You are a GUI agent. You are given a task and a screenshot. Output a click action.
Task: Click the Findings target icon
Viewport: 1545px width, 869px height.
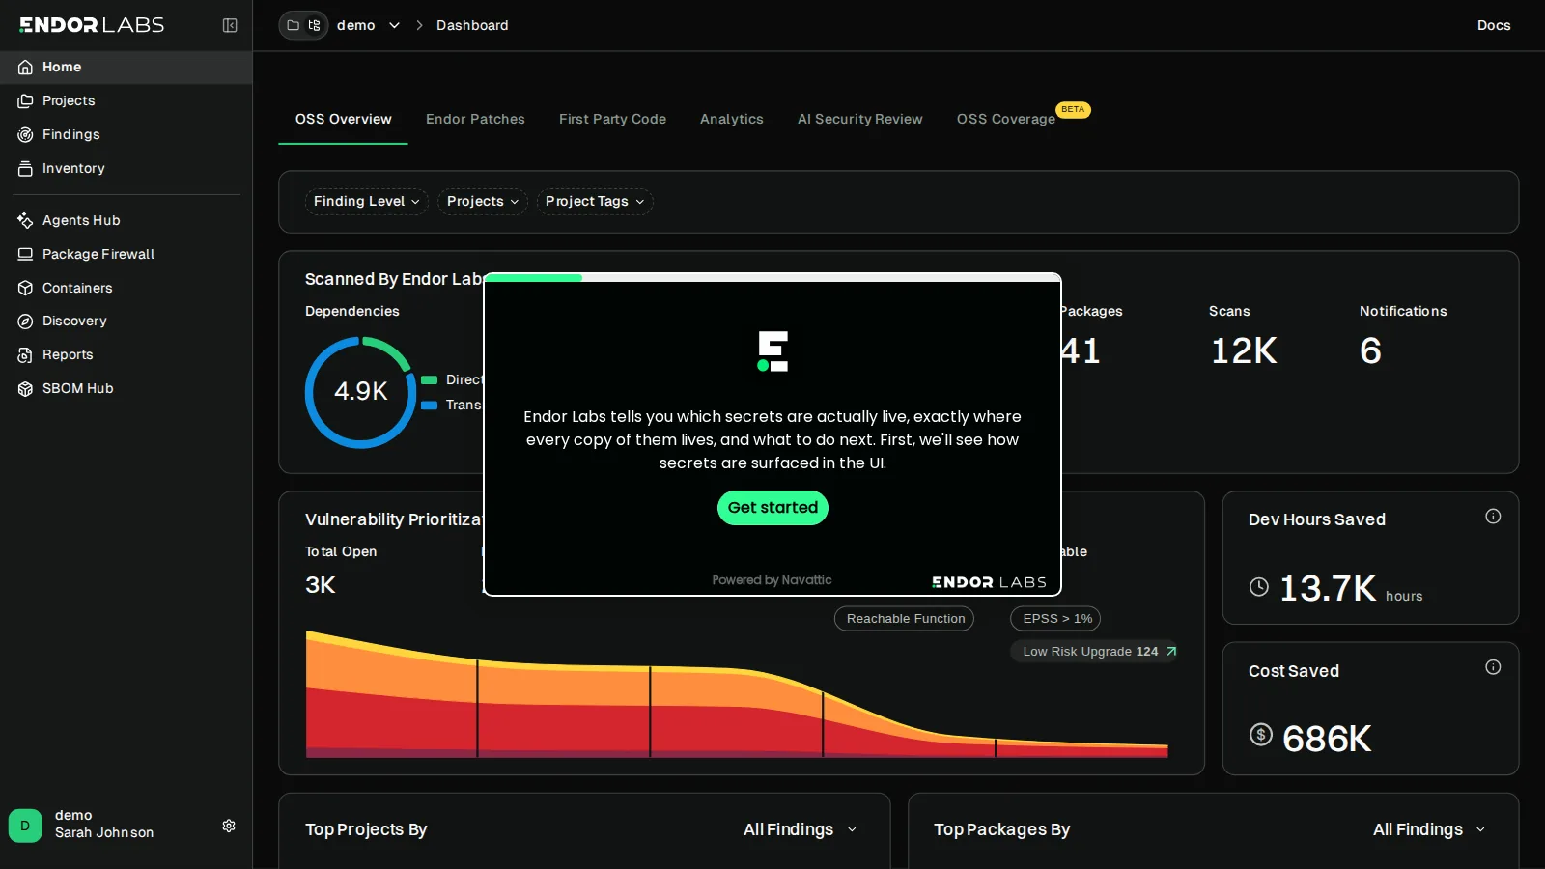pyautogui.click(x=25, y=134)
